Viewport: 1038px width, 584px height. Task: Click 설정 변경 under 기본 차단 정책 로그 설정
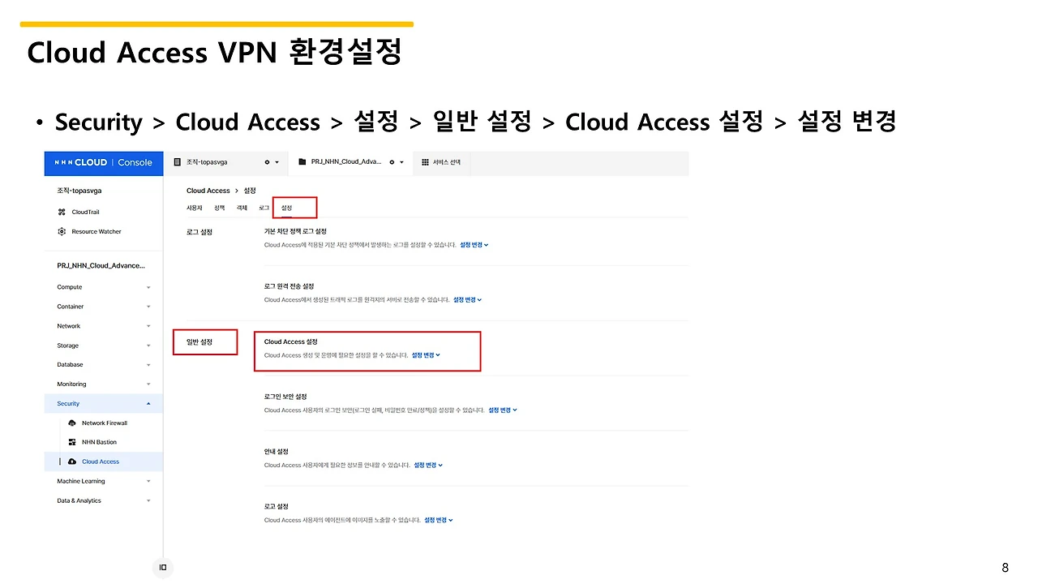point(474,245)
